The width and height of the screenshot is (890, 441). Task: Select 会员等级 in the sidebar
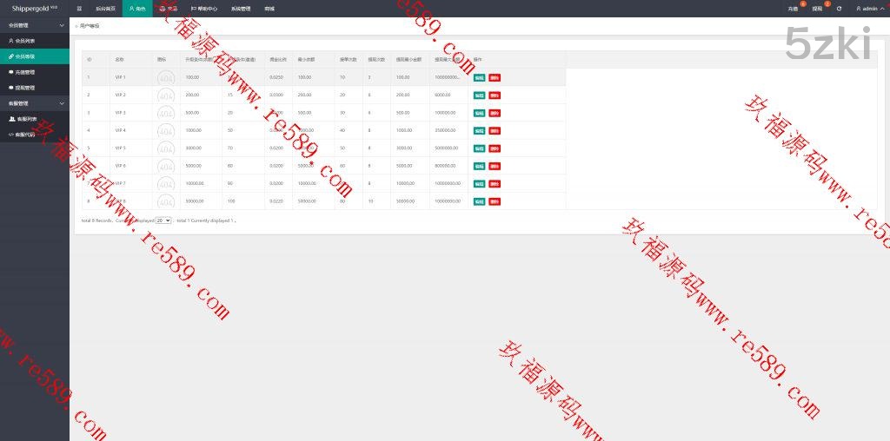[x=25, y=56]
